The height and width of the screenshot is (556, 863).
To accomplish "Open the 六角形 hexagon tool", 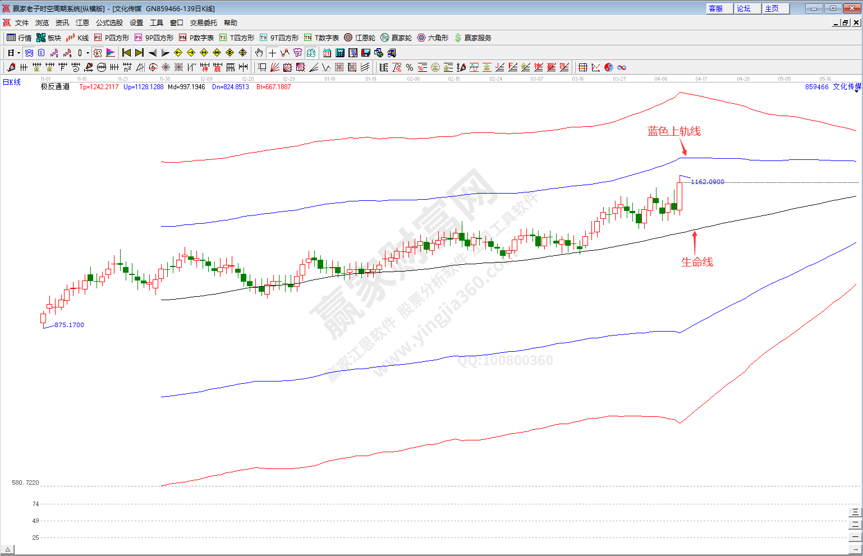I will click(433, 38).
